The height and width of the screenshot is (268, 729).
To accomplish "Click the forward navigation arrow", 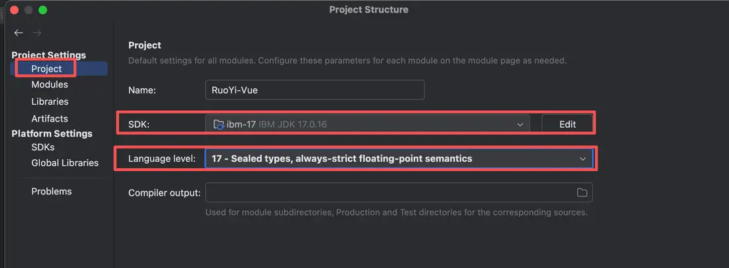I will tap(37, 33).
